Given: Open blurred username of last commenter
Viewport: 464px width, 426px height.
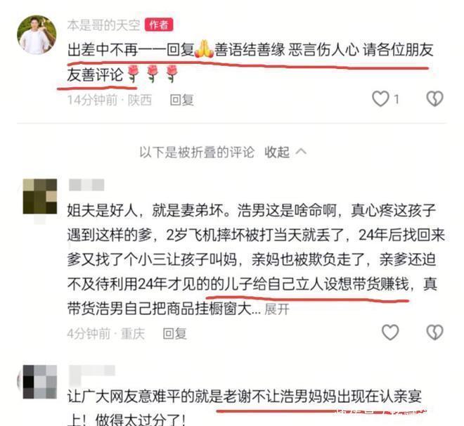Looking at the screenshot, I should (x=91, y=371).
